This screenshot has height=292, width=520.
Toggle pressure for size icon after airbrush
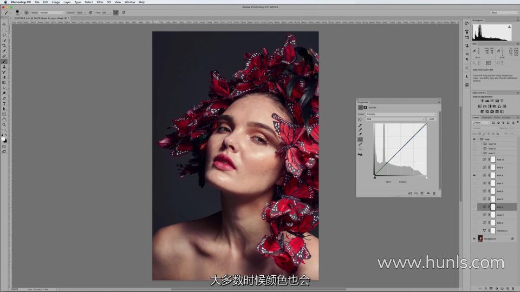point(123,12)
